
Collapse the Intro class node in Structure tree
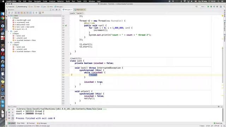click(x=8, y=16)
